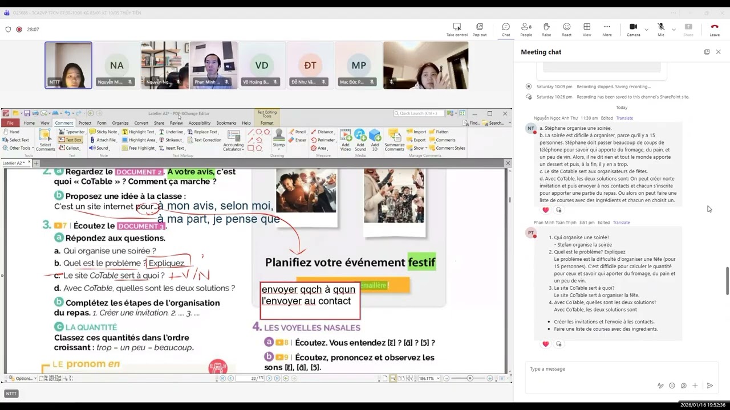Click Translate link on Phan Minh Toàn Thịnh's message
This screenshot has width=730, height=410.
point(621,222)
